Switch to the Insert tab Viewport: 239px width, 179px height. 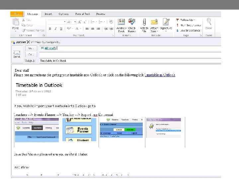48,14
